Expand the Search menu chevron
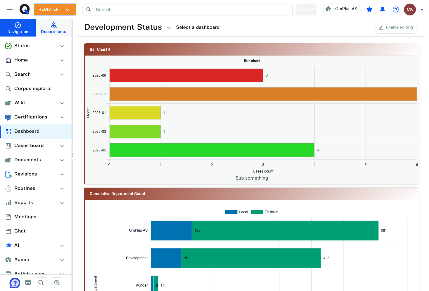Image resolution: width=429 pixels, height=291 pixels. click(62, 75)
